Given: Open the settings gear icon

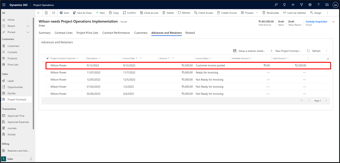Looking at the screenshot, I should pos(310,5).
